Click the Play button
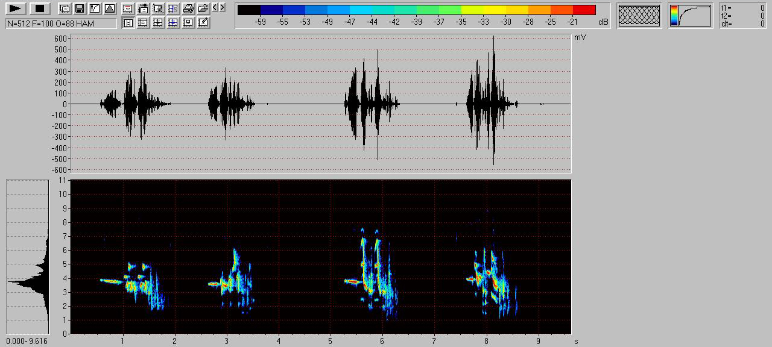 tap(16, 8)
